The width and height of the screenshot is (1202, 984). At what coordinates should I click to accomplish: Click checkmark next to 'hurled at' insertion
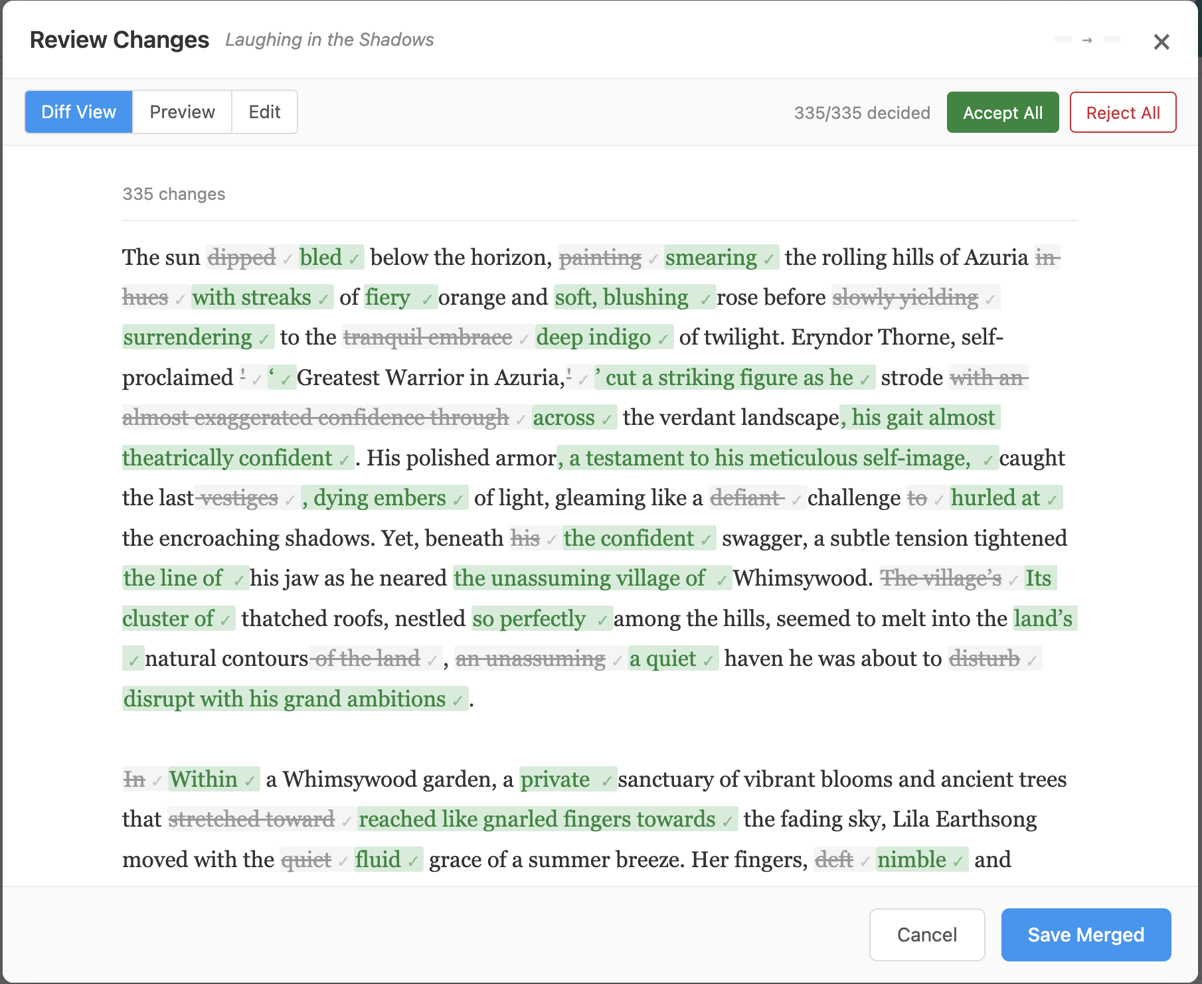point(1052,500)
